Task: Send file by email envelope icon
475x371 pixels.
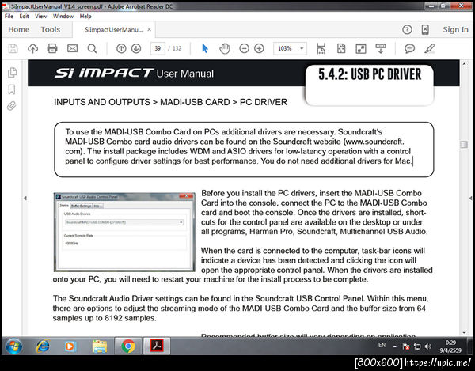Action: pos(72,48)
